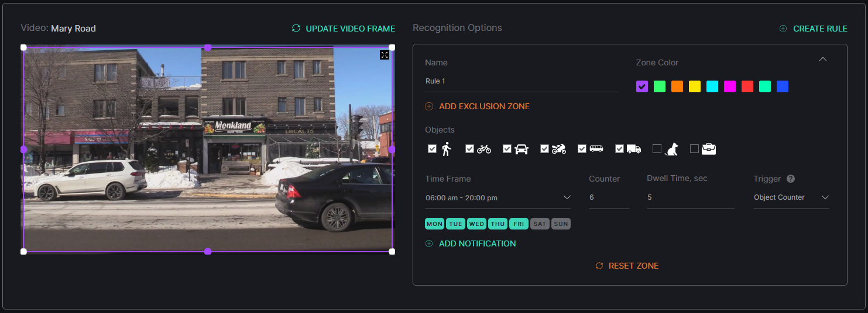Viewport: 868px width, 313px height.
Task: Click the briefcase object icon
Action: point(709,149)
